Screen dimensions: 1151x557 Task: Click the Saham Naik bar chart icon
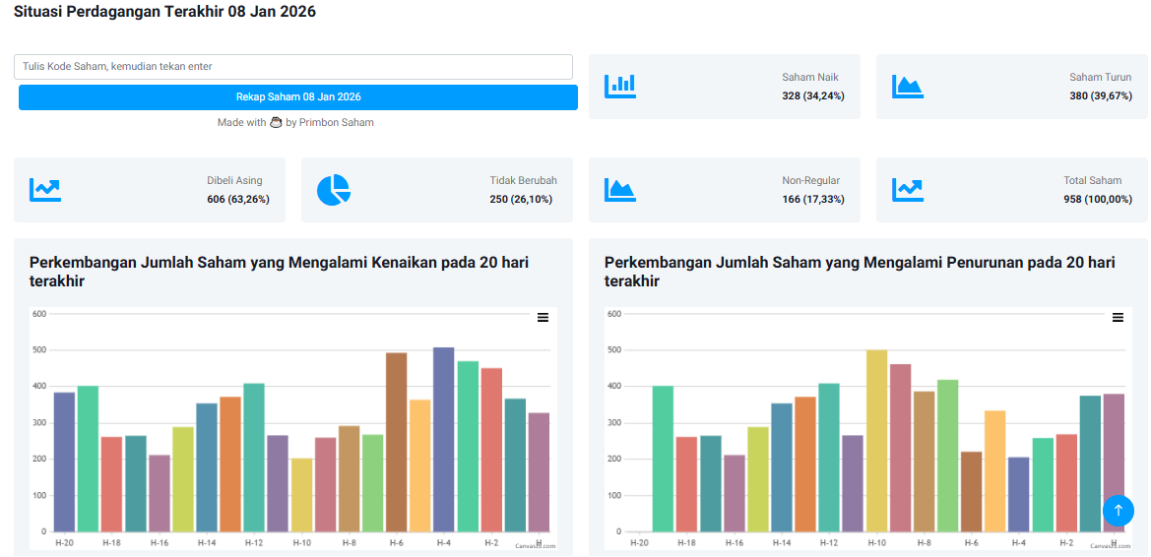point(620,87)
